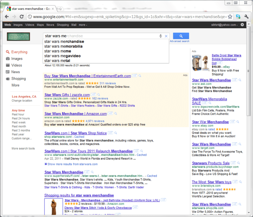Open the Chrome wrench menu
Screen dimensions: 253x217
pyautogui.click(x=246, y=17)
